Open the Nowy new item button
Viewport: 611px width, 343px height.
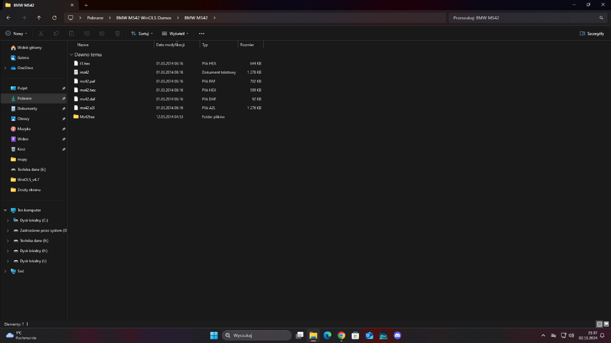[x=16, y=34]
